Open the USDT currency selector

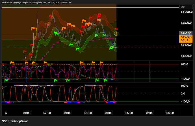tap(186, 7)
